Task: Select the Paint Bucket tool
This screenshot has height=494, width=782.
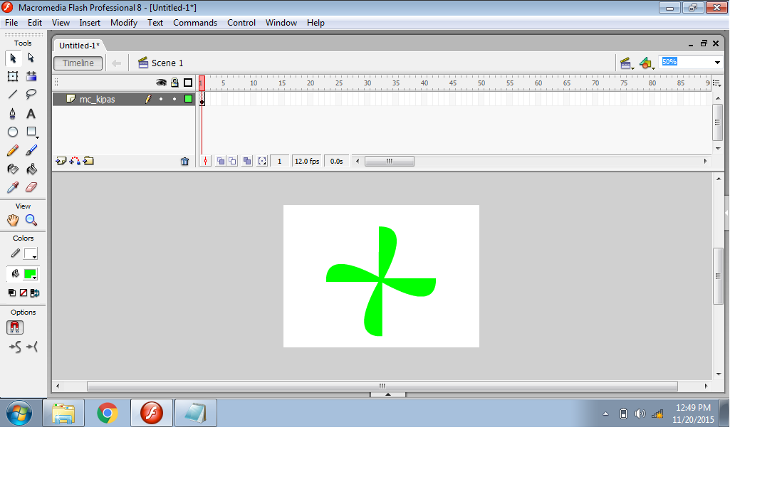Action: click(x=31, y=169)
